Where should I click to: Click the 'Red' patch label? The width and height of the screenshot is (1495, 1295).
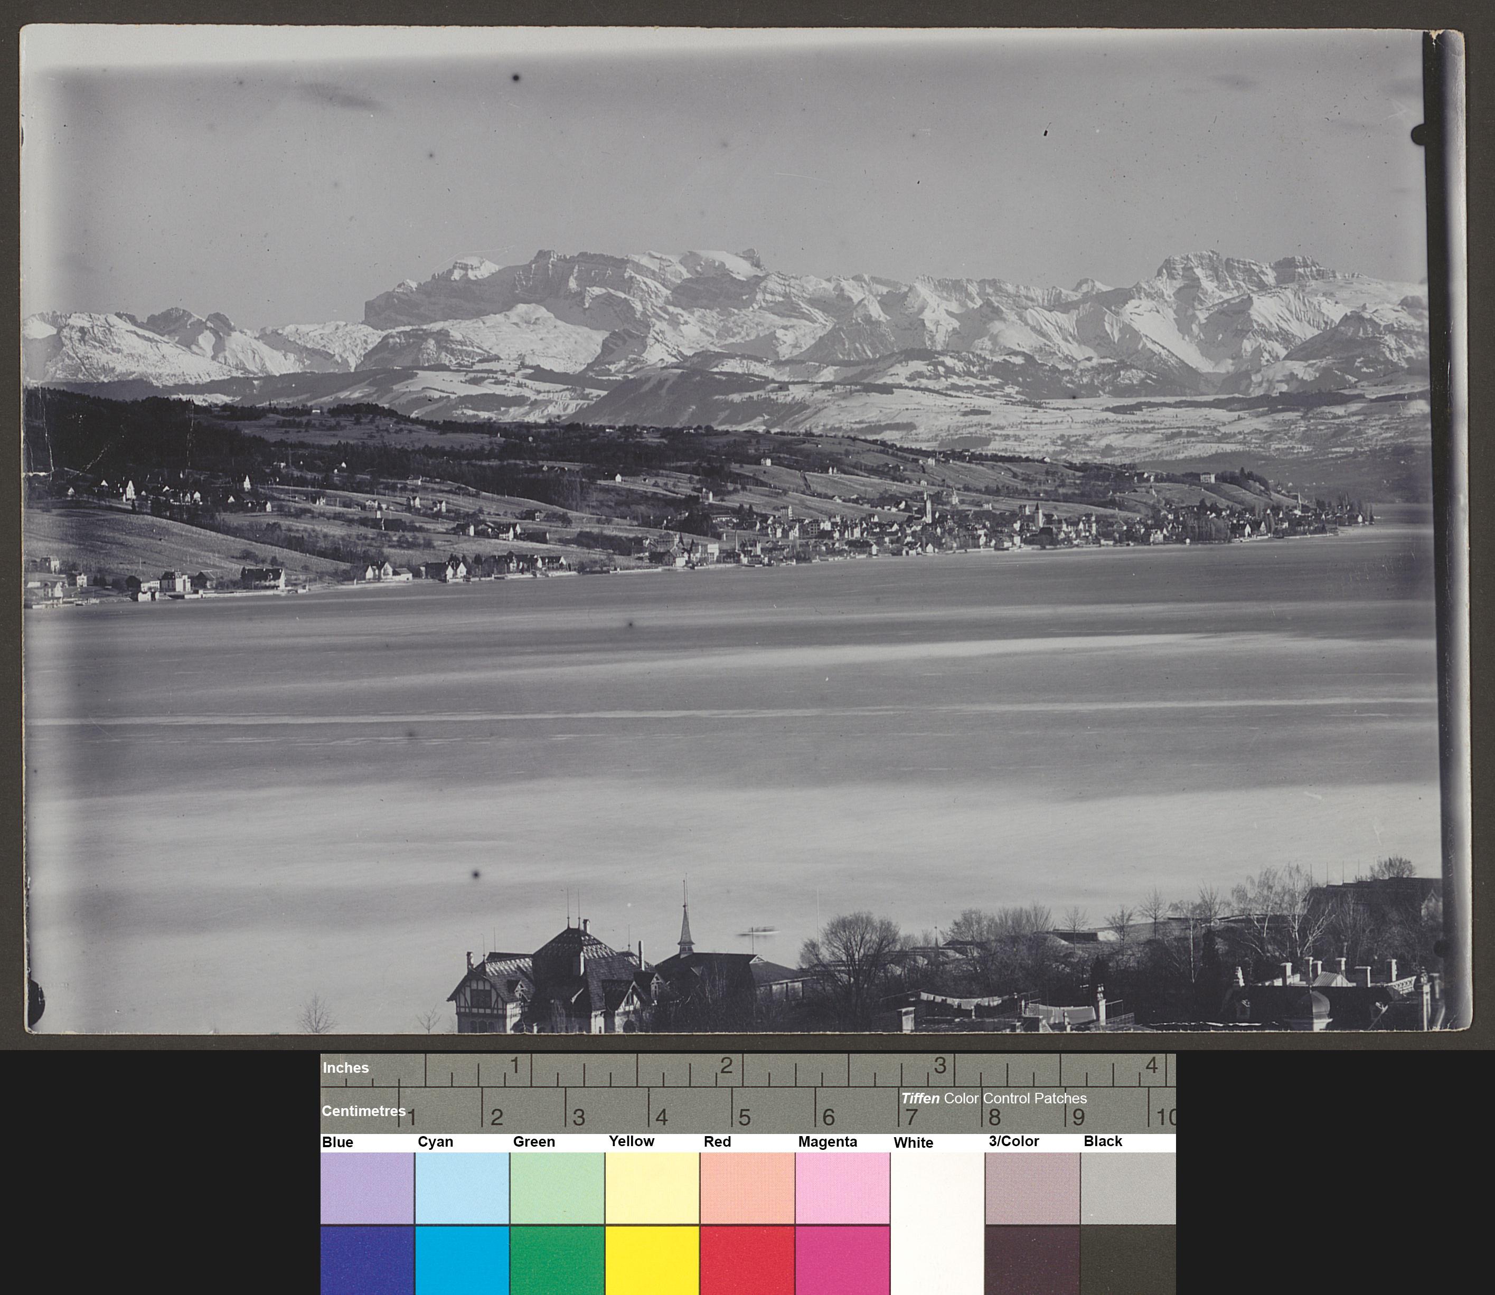[717, 1142]
